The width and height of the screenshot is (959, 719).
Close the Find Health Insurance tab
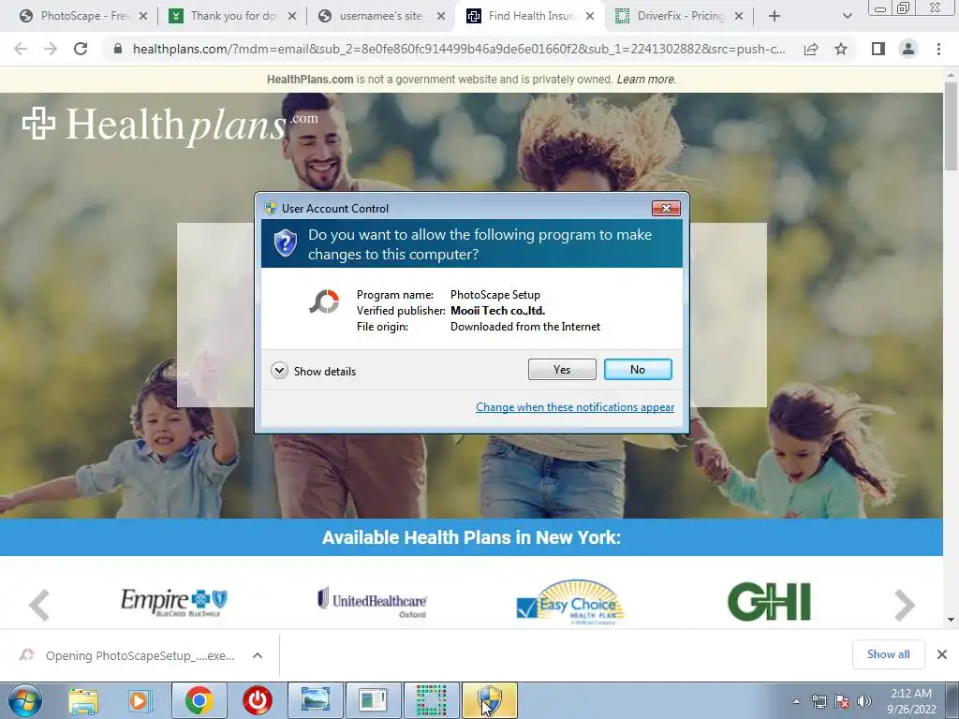tap(590, 16)
